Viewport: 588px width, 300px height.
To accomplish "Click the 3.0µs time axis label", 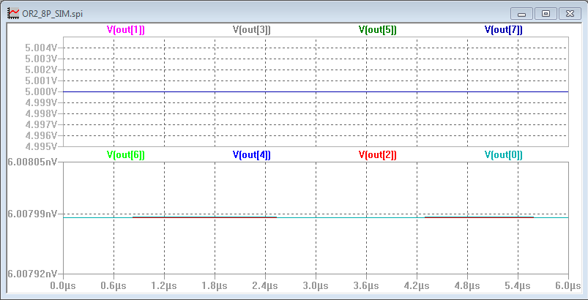I will coord(316,287).
